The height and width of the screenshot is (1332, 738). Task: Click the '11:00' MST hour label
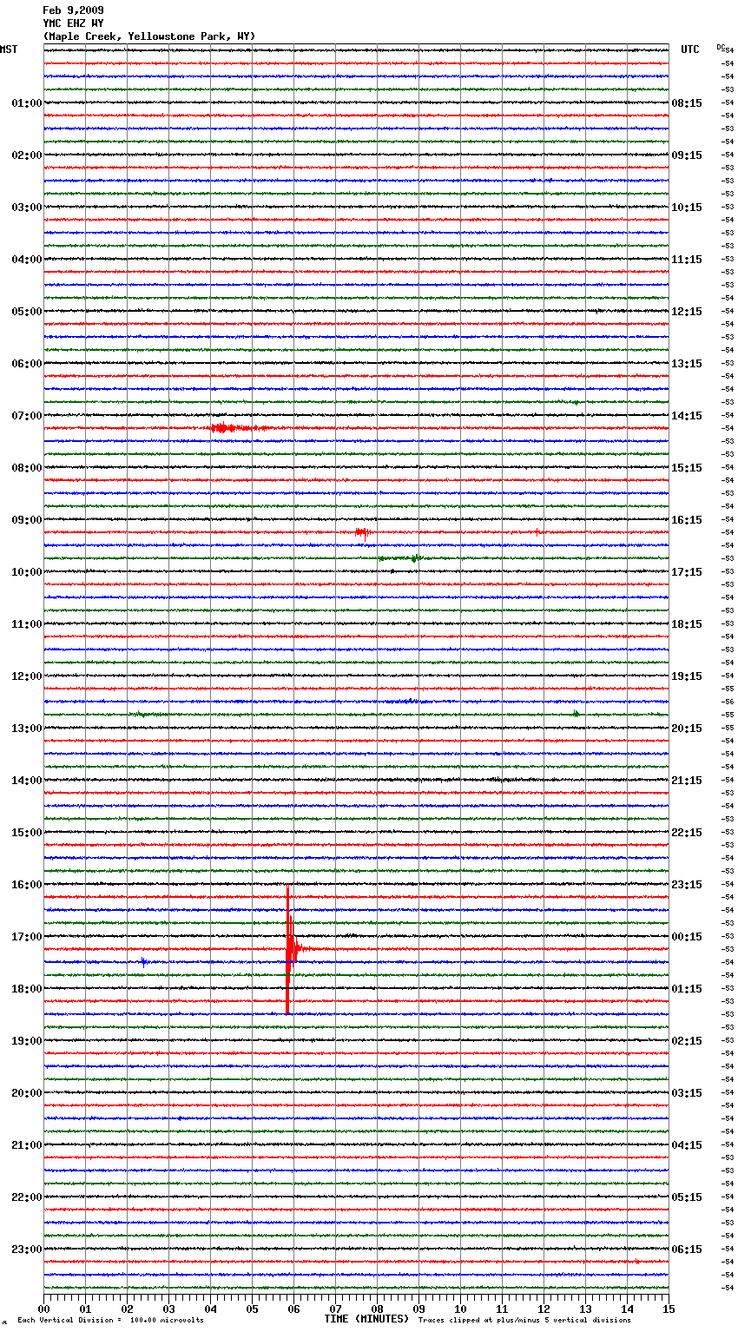click(26, 624)
